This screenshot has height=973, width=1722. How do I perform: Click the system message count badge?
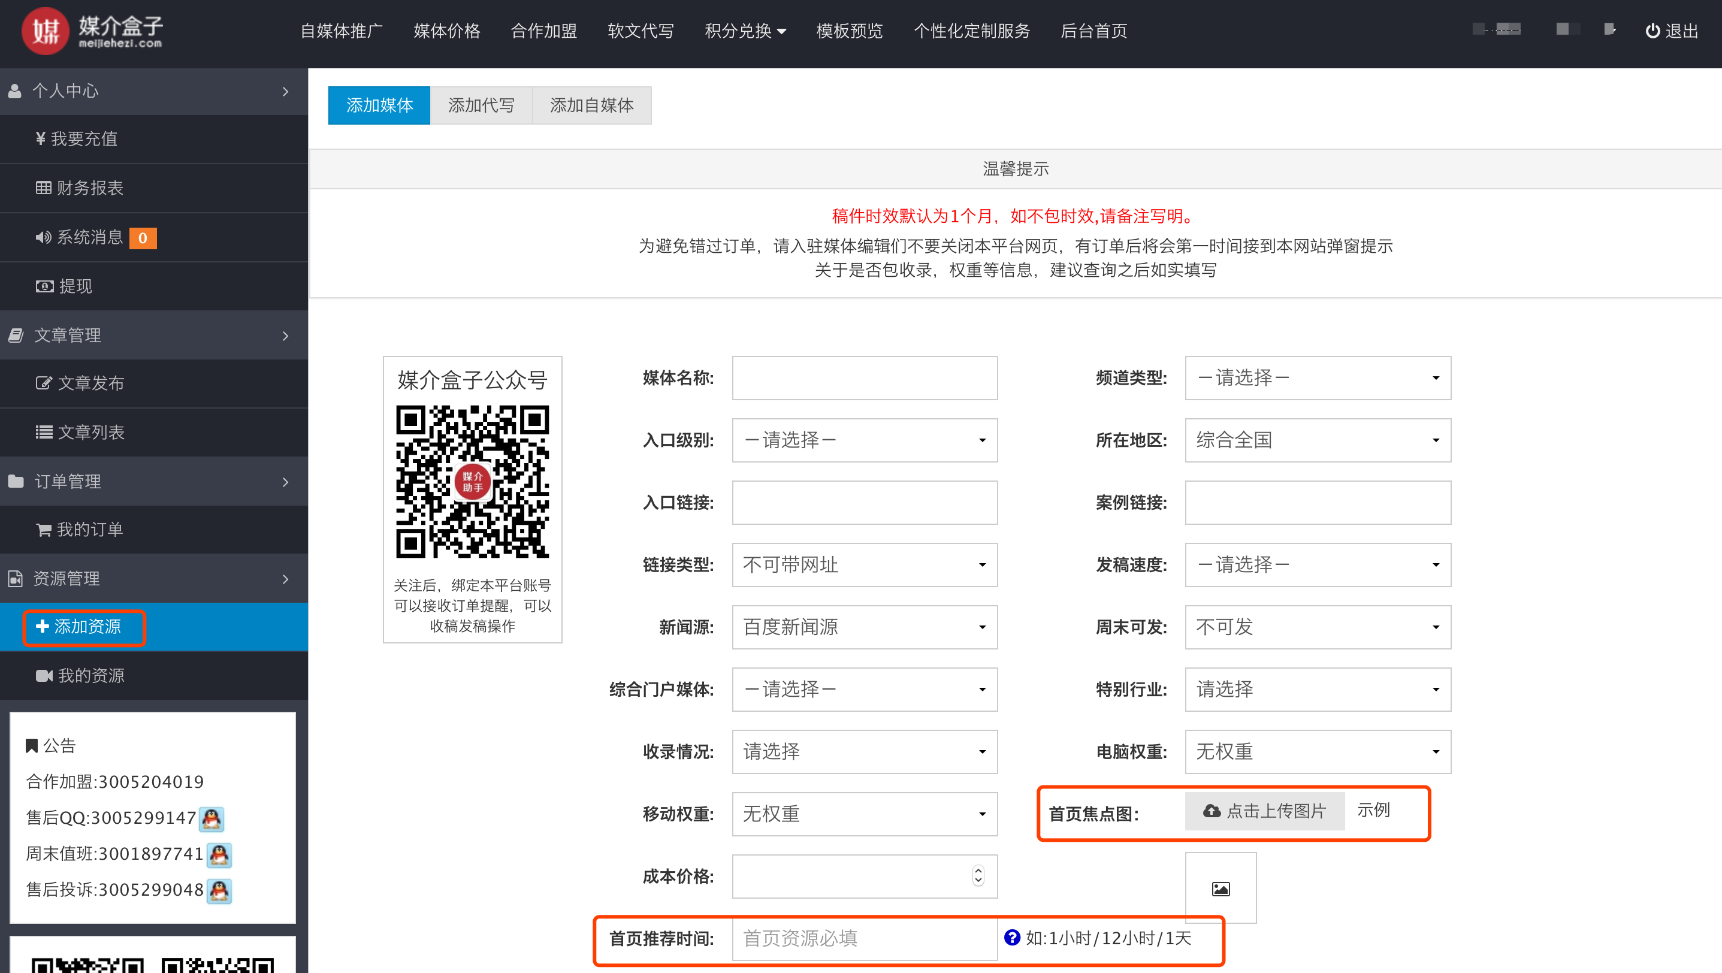(x=143, y=238)
